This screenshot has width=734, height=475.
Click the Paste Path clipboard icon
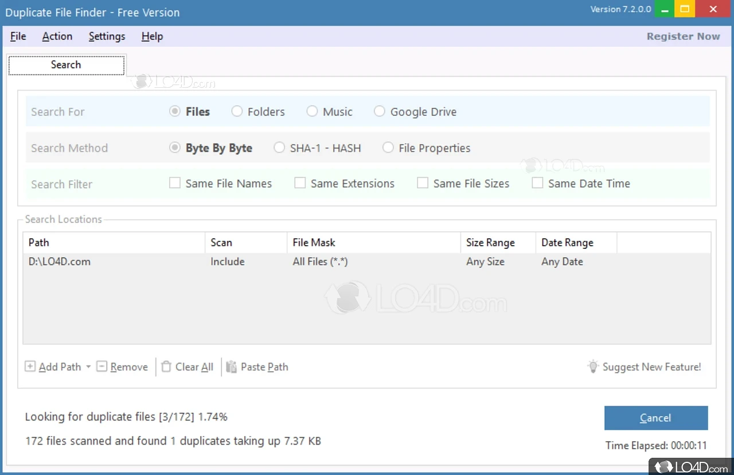click(232, 366)
